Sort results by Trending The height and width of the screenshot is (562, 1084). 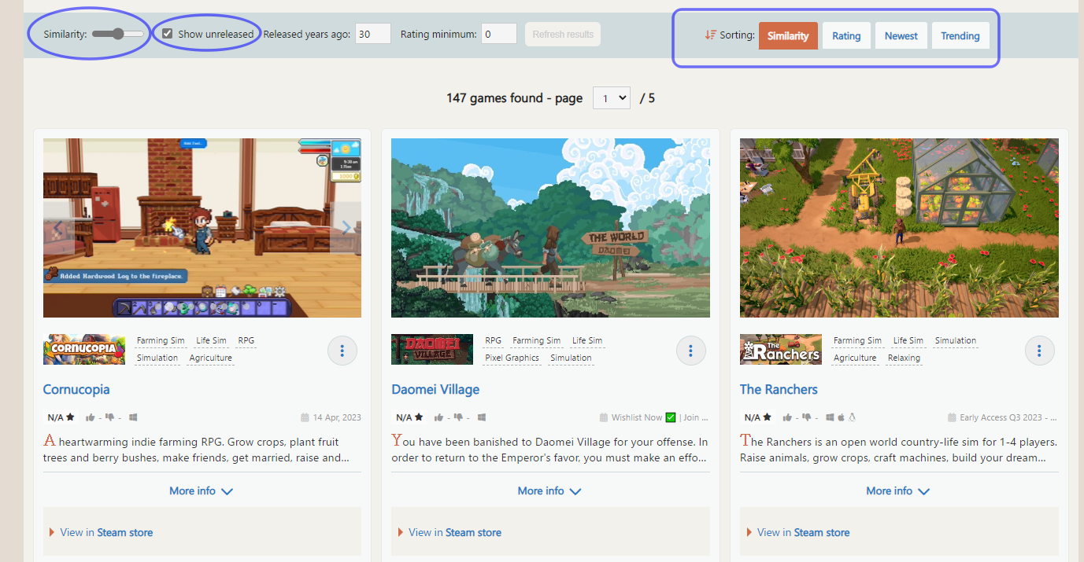pyautogui.click(x=960, y=35)
